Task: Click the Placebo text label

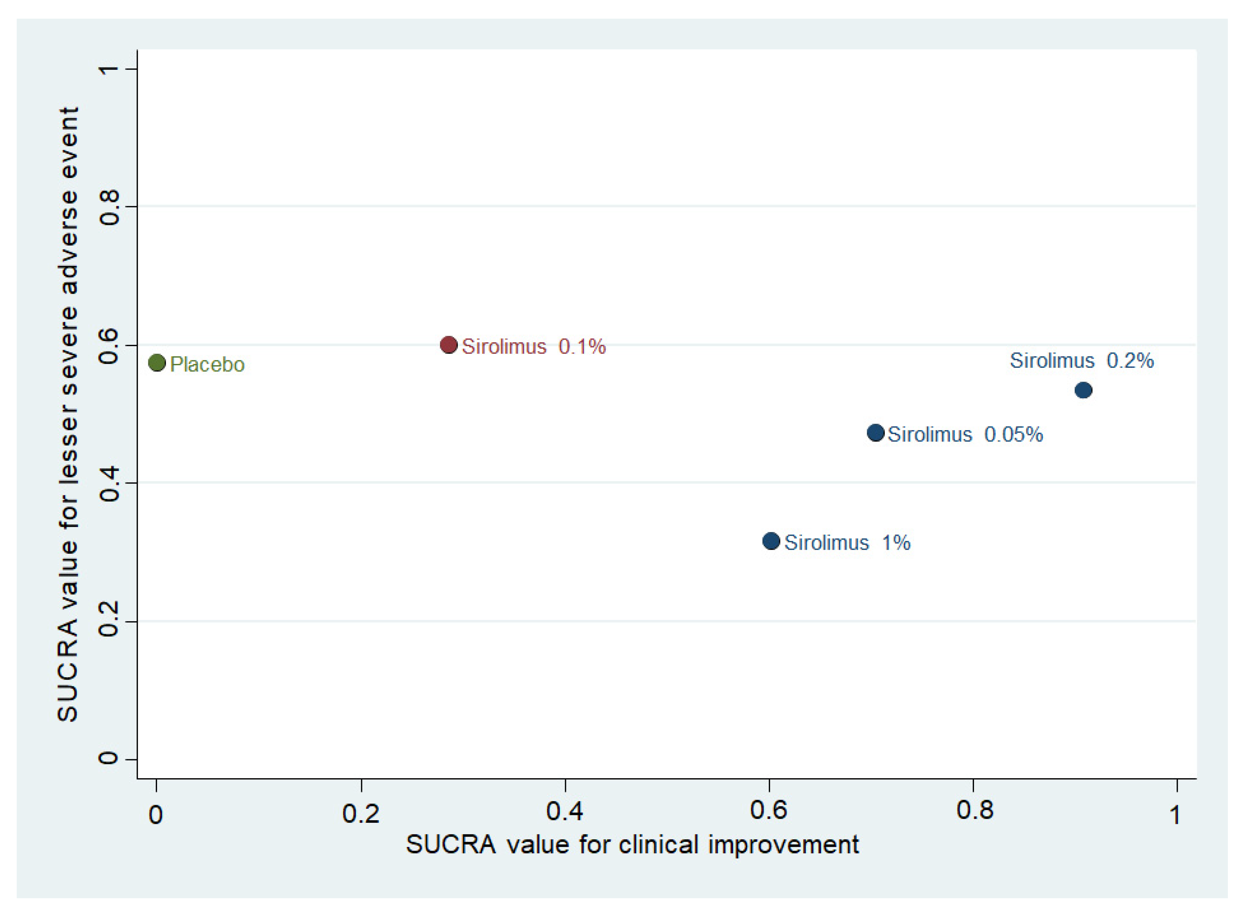Action: (x=207, y=364)
